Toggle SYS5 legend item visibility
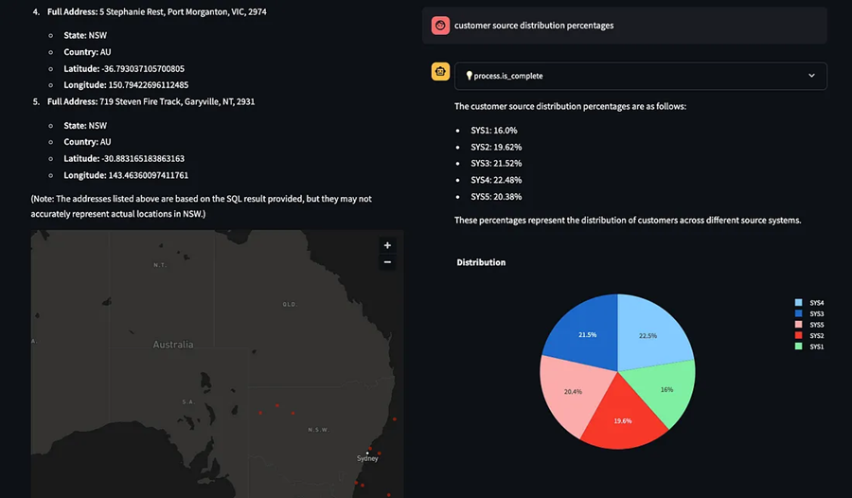 pos(809,325)
